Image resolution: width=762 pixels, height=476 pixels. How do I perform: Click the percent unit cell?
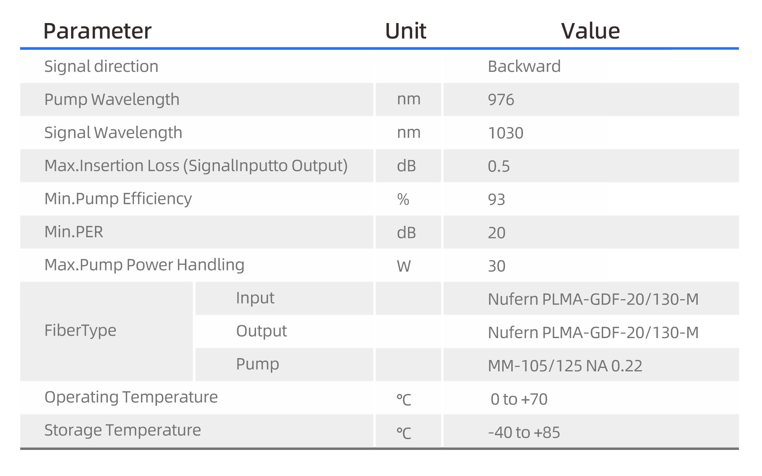point(403,199)
